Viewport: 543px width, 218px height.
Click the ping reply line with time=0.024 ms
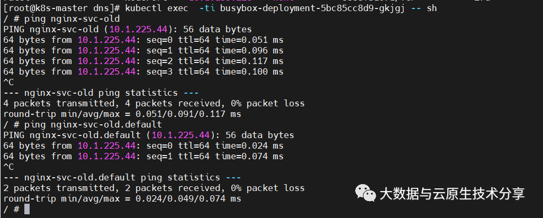pos(143,146)
